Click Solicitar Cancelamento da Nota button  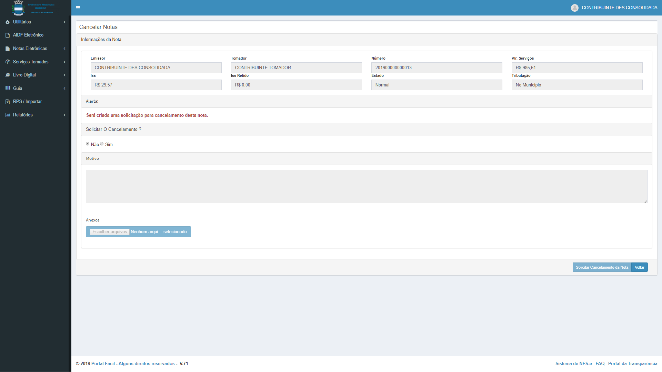602,267
